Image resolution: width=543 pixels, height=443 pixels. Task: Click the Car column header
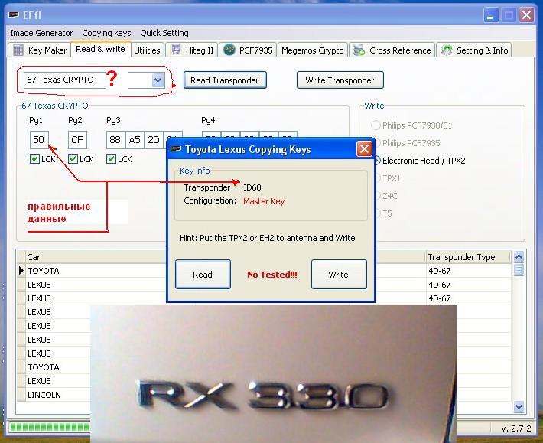pyautogui.click(x=34, y=257)
